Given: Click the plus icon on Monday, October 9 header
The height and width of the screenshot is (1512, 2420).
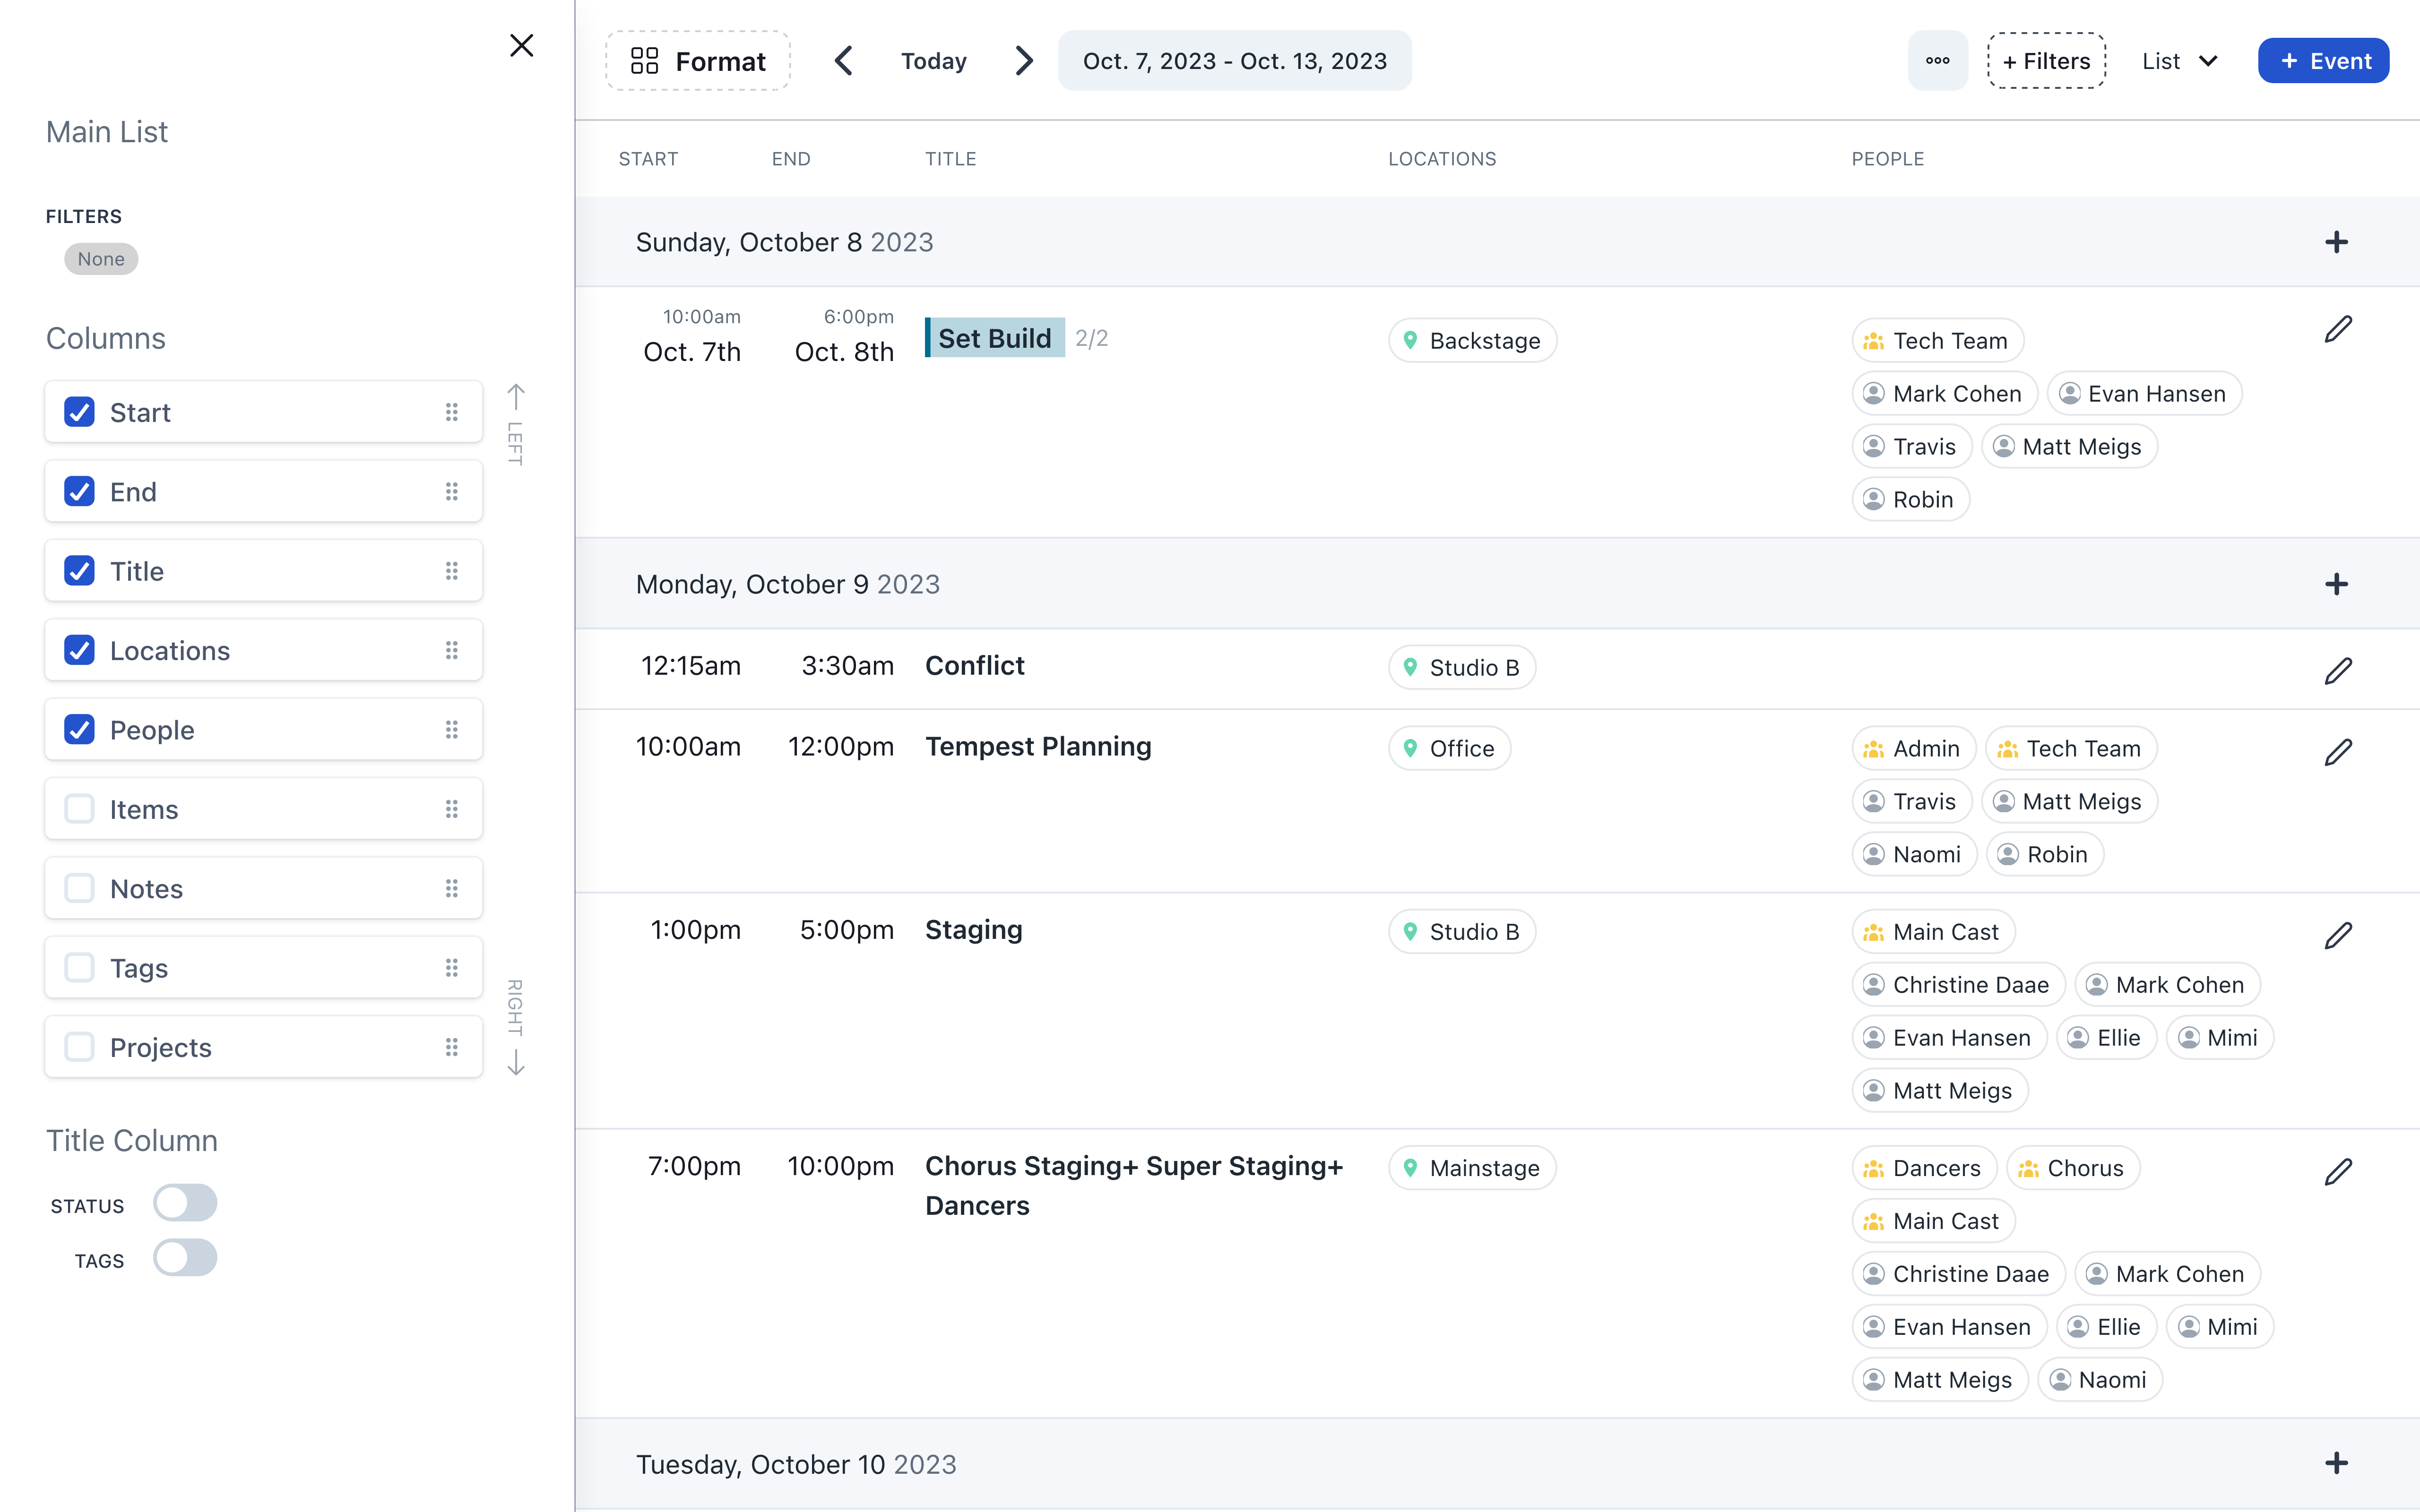Looking at the screenshot, I should tap(2336, 584).
